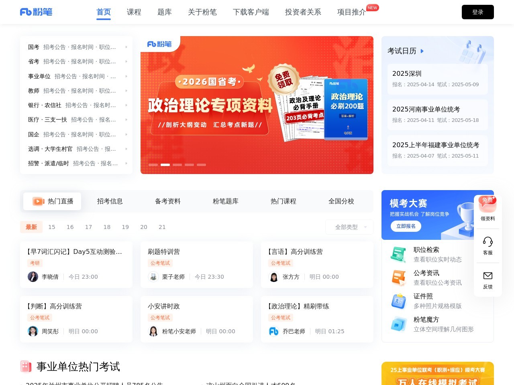The height and width of the screenshot is (385, 514).
Task: Click 栗子老师 avatar
Action: coord(153,277)
